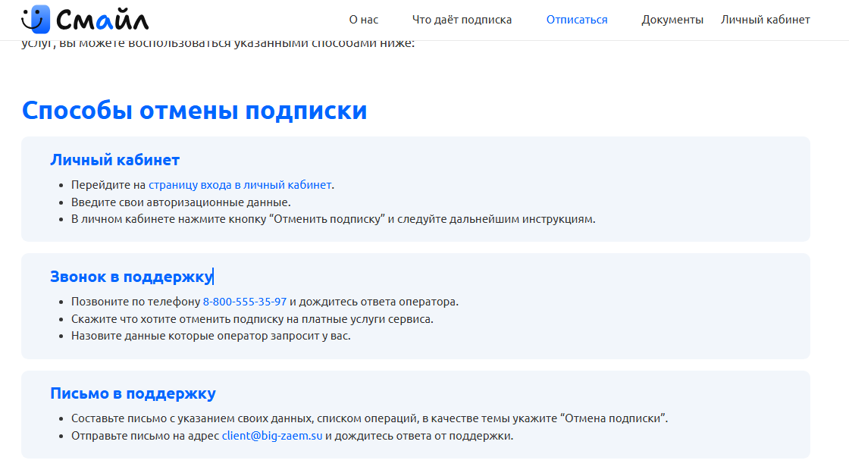Select the «Отписаться» navigation item
The image size is (849, 476).
(577, 20)
